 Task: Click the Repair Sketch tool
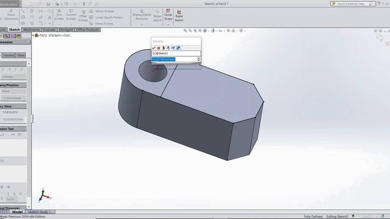(x=157, y=16)
